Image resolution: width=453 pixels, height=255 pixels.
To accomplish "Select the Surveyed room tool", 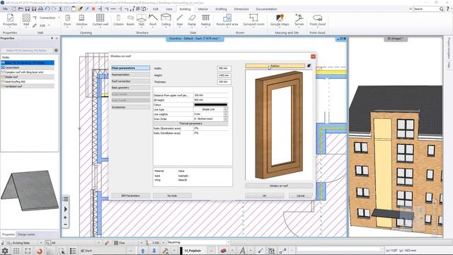I will [x=253, y=21].
